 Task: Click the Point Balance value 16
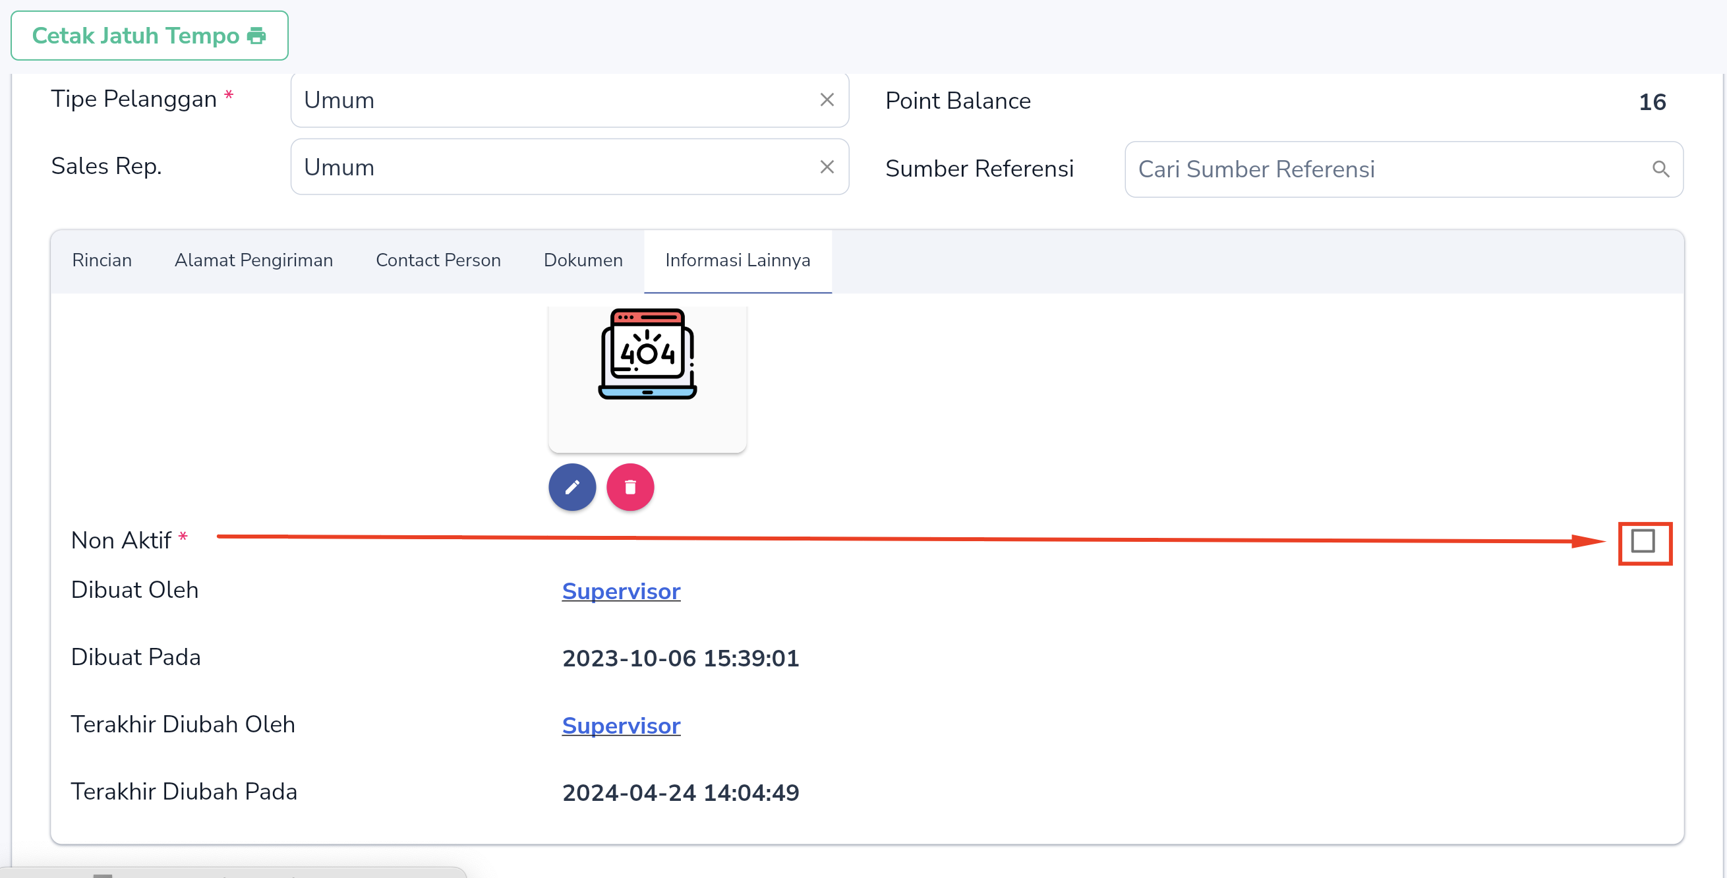(1652, 102)
